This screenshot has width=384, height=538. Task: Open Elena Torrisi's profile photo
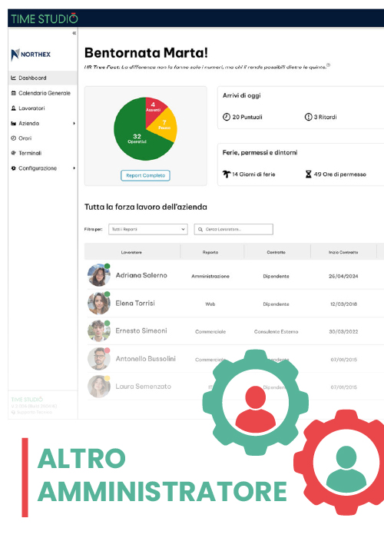coord(99,303)
